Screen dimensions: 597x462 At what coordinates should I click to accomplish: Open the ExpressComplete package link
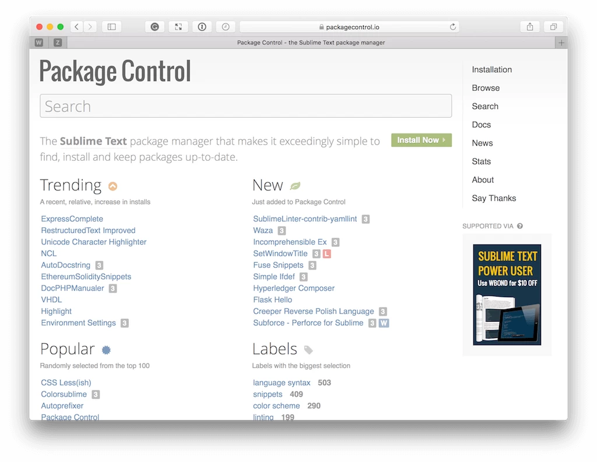click(x=72, y=219)
